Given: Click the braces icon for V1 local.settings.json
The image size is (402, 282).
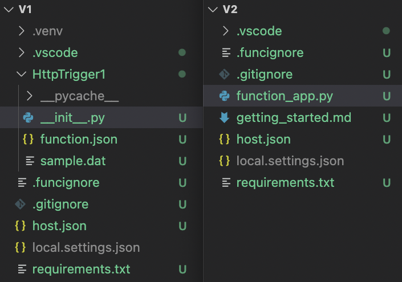Looking at the screenshot, I should [21, 248].
